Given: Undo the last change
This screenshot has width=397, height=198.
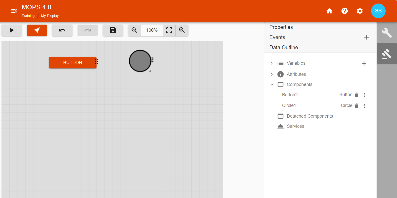Looking at the screenshot, I should tap(62, 30).
